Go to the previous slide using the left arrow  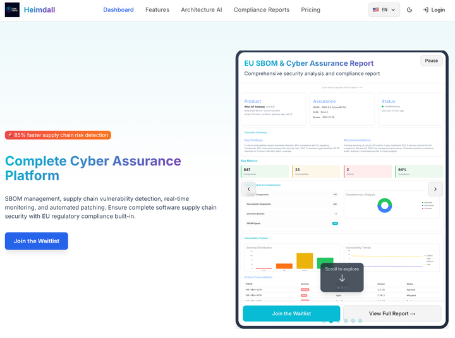coord(249,189)
